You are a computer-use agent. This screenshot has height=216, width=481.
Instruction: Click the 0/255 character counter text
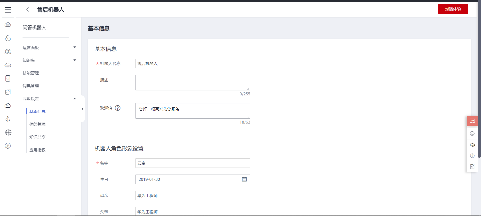(245, 94)
